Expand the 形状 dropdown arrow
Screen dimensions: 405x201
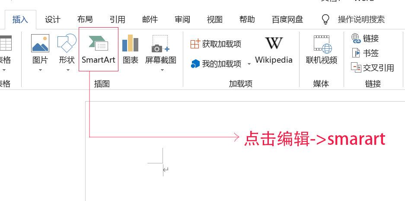[x=68, y=70]
